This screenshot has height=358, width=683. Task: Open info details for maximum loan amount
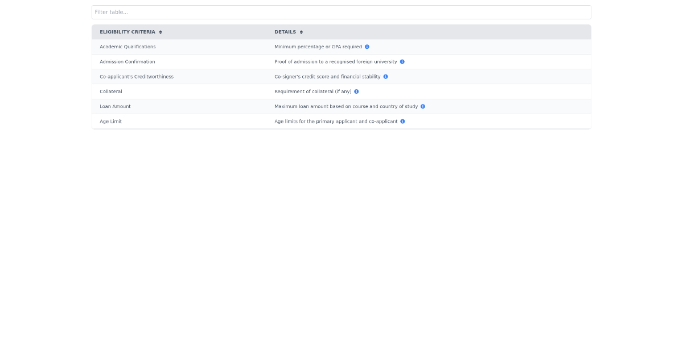click(422, 106)
